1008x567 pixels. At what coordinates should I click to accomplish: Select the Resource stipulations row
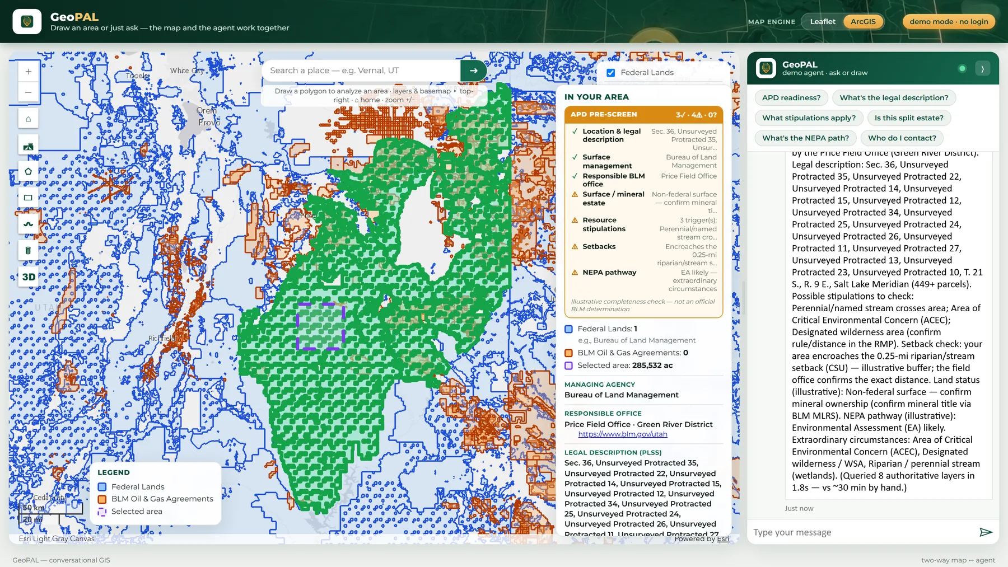[x=643, y=228]
